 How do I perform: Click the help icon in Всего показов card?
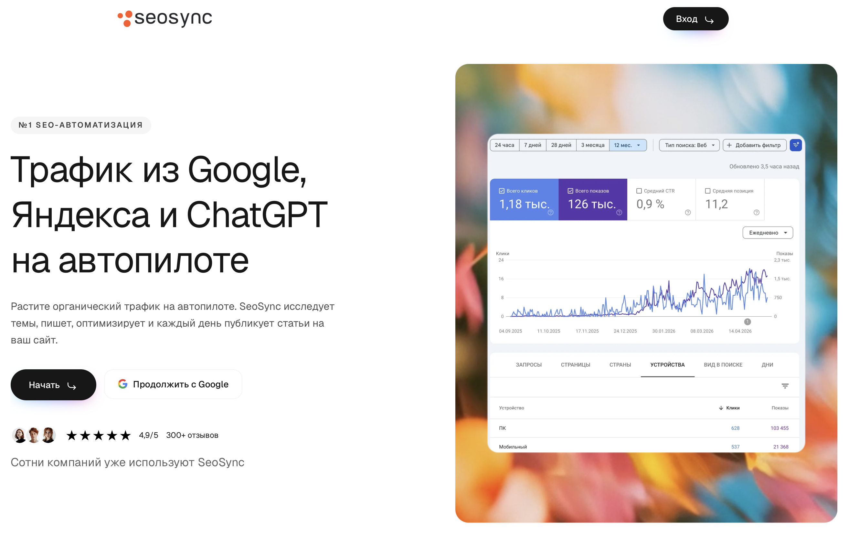pos(619,212)
